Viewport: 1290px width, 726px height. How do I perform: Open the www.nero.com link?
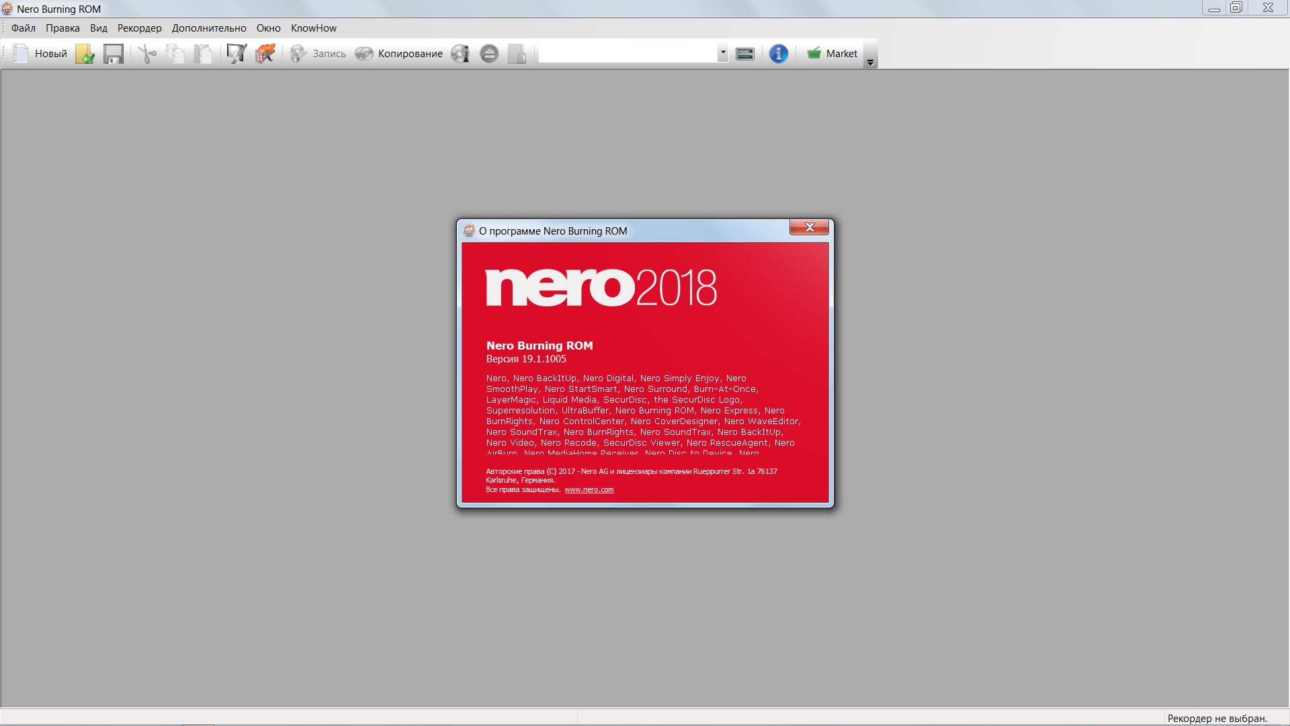[589, 490]
